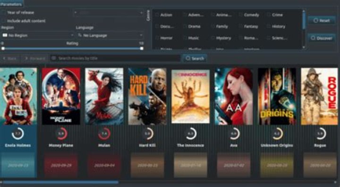Click the release date box under Enola Holmes
Screen dimensions: 340x187
[18, 165]
